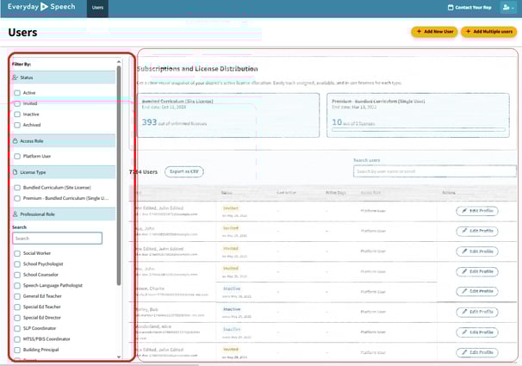522x366 pixels.
Task: Click the filter panel scrollbar thumb
Action: (x=119, y=176)
